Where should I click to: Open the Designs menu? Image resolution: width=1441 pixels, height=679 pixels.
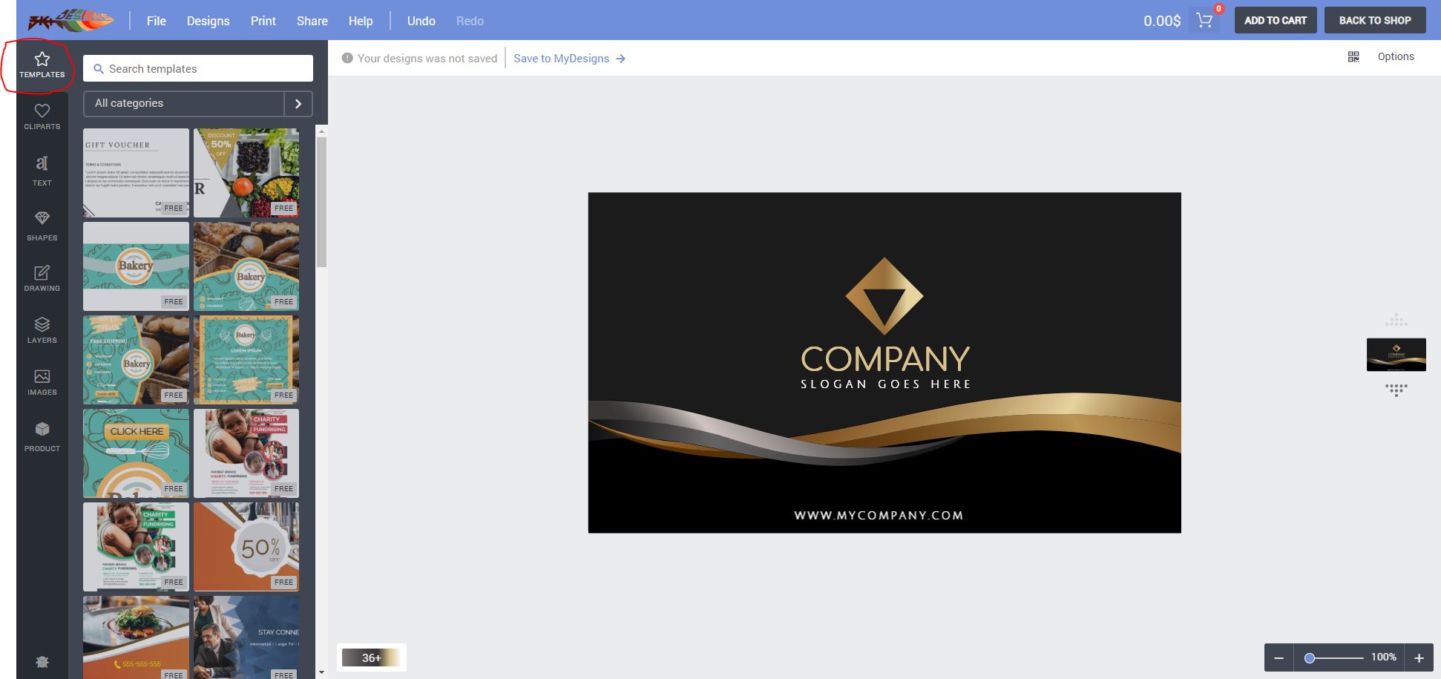[x=208, y=21]
